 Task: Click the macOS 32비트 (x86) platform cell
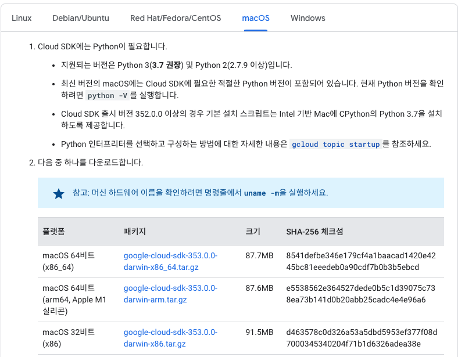pos(69,338)
